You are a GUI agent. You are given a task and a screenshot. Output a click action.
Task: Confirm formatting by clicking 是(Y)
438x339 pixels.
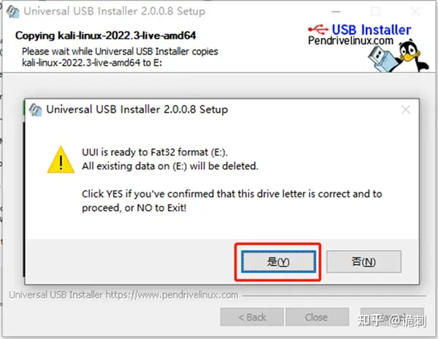pyautogui.click(x=279, y=262)
